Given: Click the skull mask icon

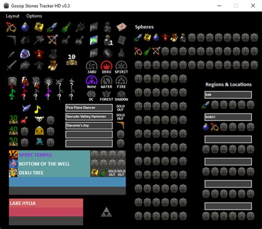Looking at the screenshot, I should [x=39, y=119].
